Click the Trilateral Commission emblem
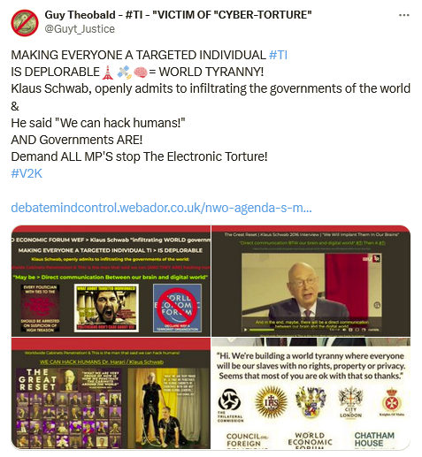This screenshot has width=422, height=457. (230, 405)
